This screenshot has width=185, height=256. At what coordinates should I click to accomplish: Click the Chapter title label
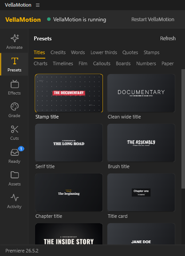point(49,216)
